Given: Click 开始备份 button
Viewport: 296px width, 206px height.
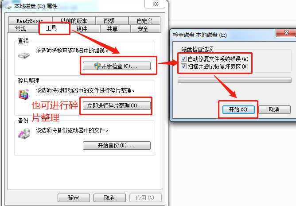Looking at the screenshot, I should pyautogui.click(x=117, y=146).
